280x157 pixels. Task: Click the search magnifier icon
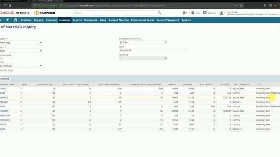point(159,13)
